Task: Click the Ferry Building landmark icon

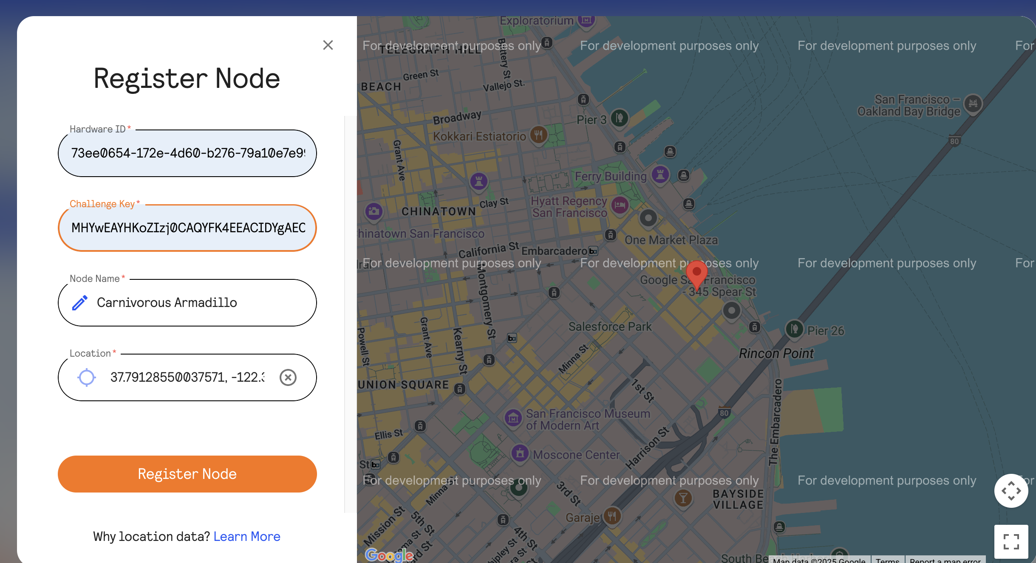Action: coord(660,175)
